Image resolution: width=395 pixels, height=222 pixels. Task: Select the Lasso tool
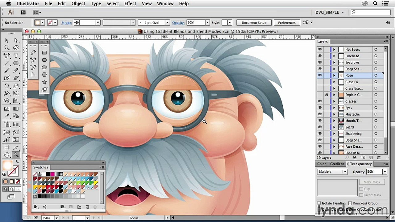16,48
